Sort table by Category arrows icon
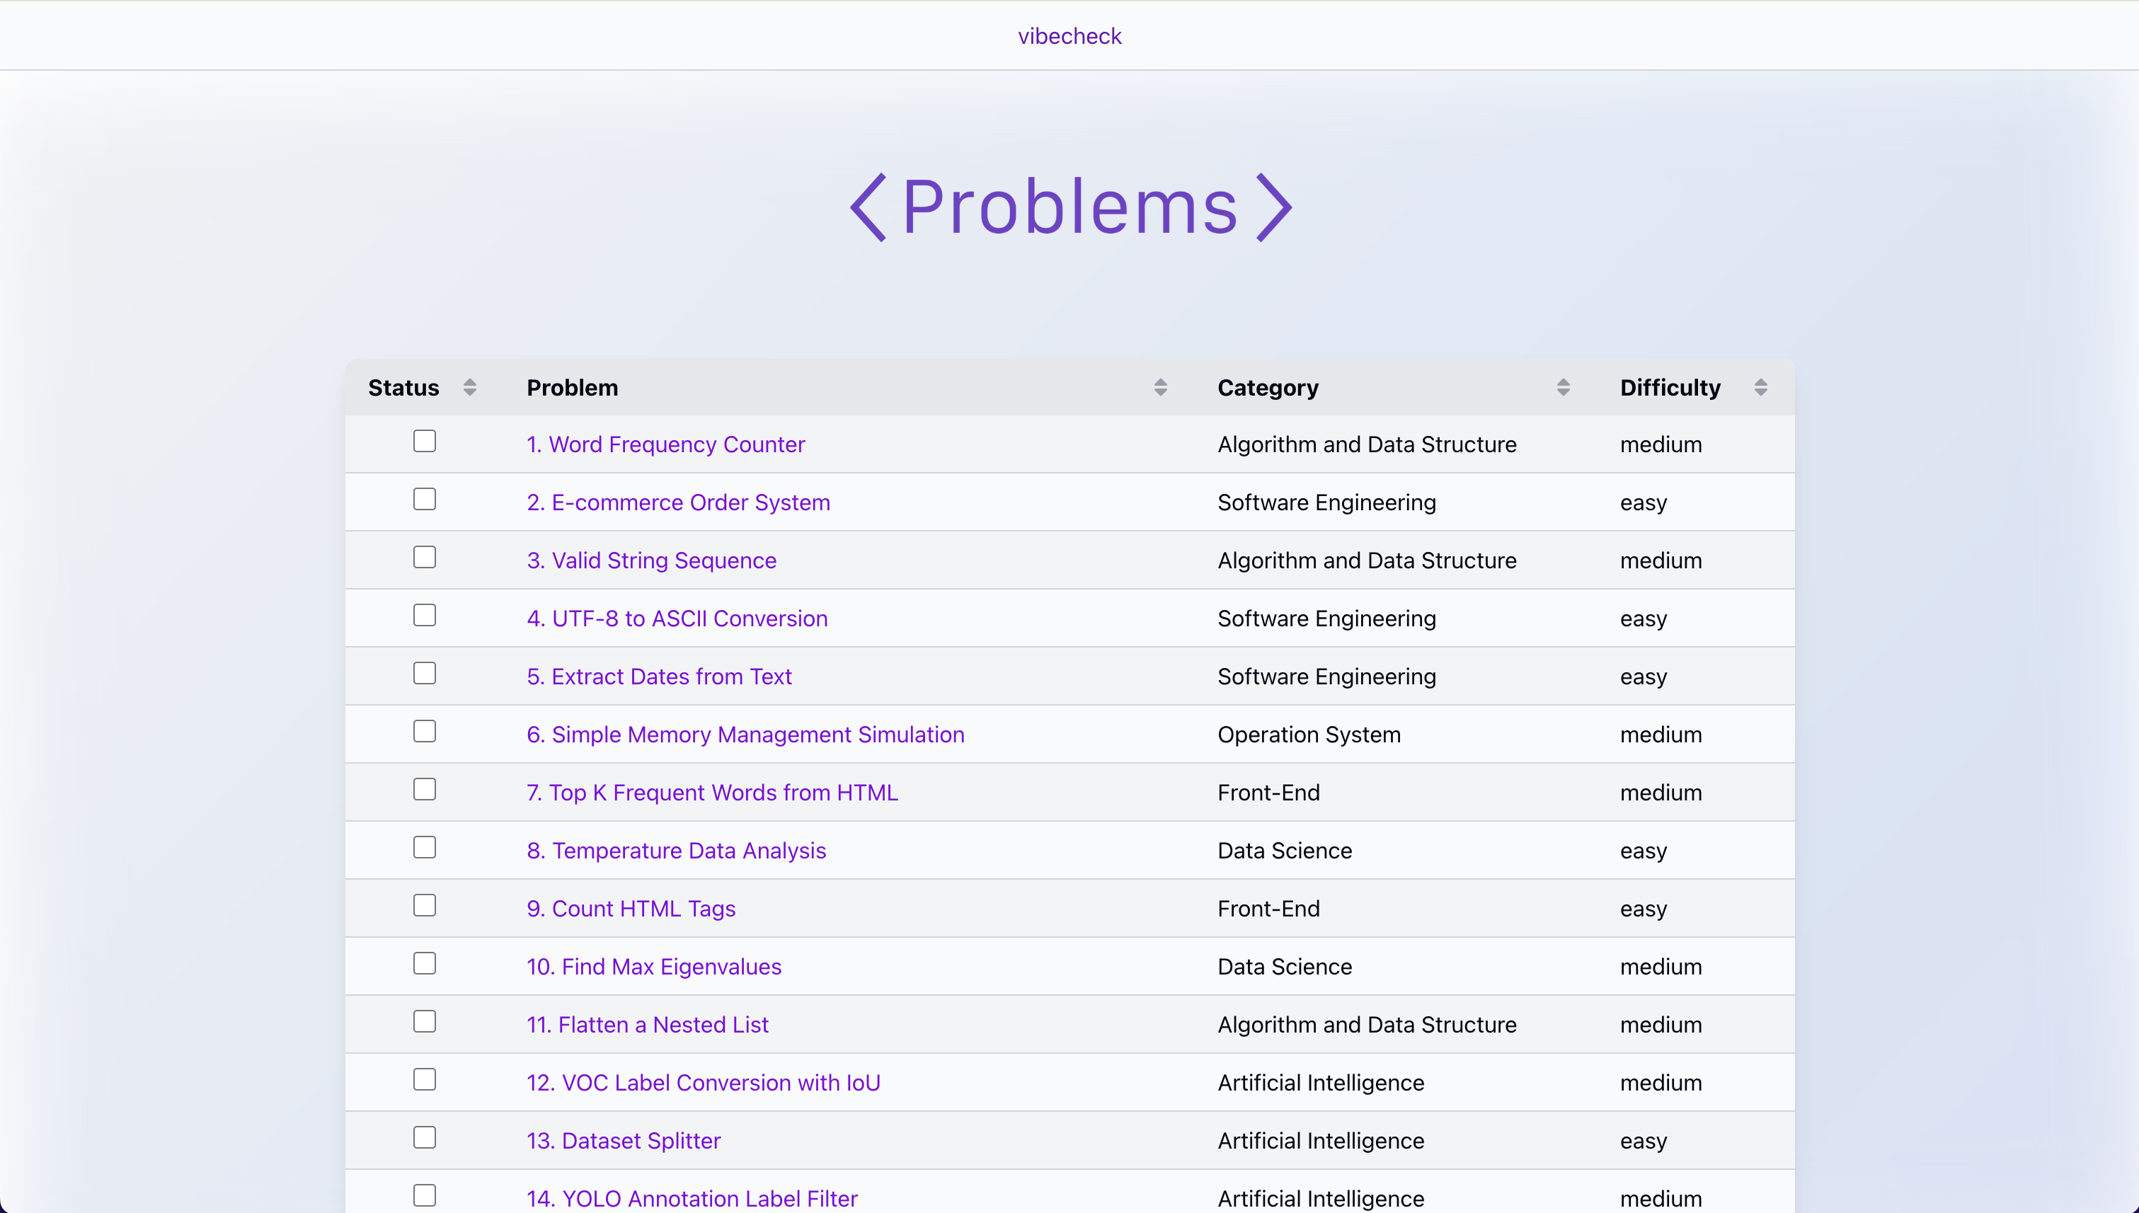Viewport: 2139px width, 1213px height. (x=1562, y=387)
